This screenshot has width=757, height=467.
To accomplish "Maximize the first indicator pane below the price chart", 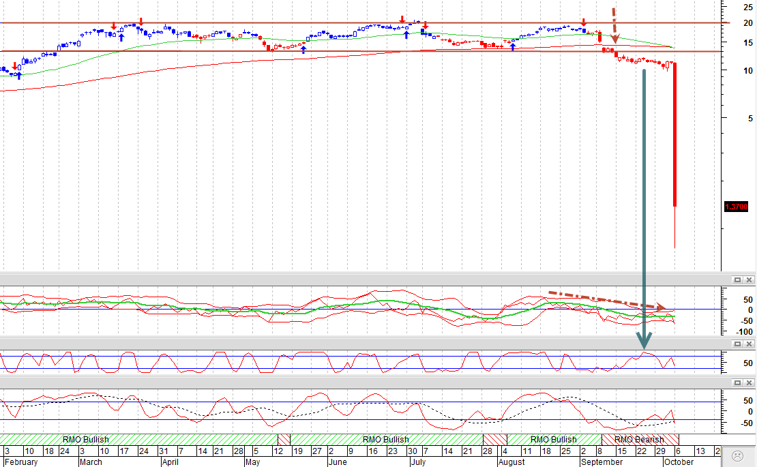I will (737, 280).
